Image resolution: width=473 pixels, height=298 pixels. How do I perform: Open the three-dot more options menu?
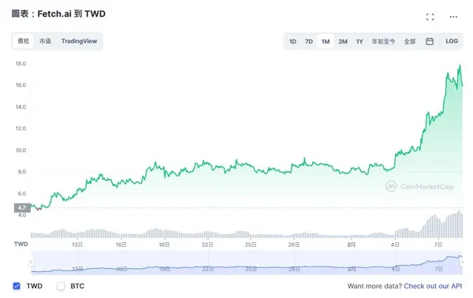pyautogui.click(x=453, y=17)
